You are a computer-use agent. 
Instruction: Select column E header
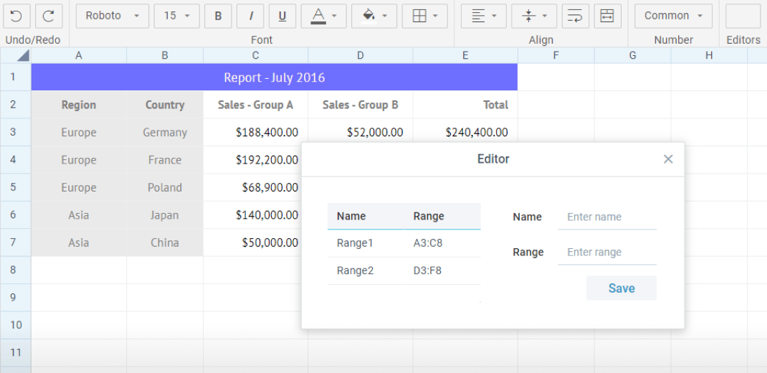(465, 56)
